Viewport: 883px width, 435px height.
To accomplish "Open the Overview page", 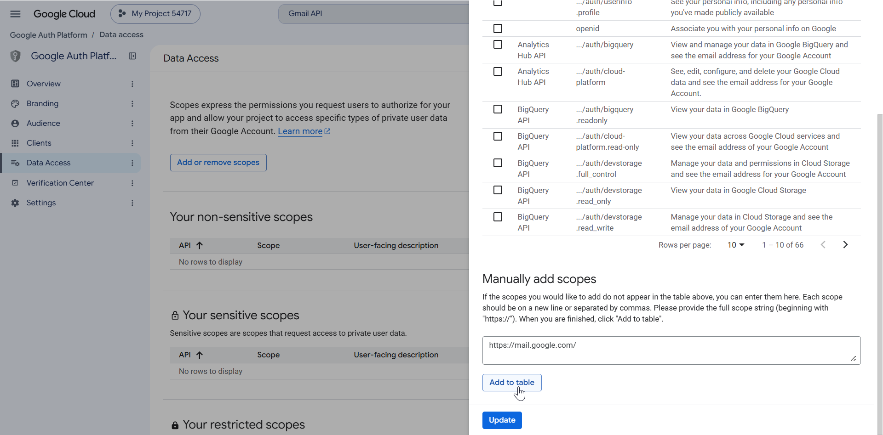I will point(44,84).
